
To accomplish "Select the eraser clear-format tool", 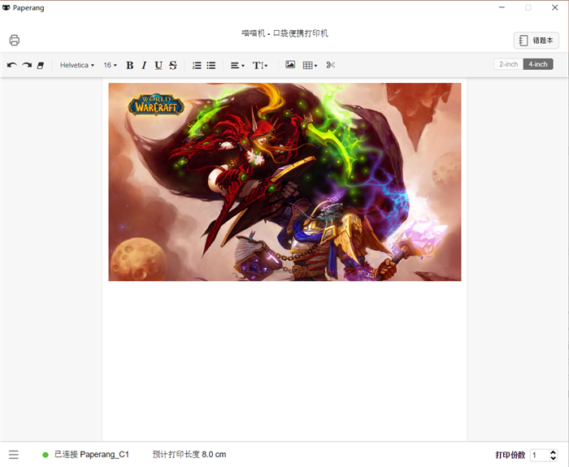I will (x=41, y=65).
